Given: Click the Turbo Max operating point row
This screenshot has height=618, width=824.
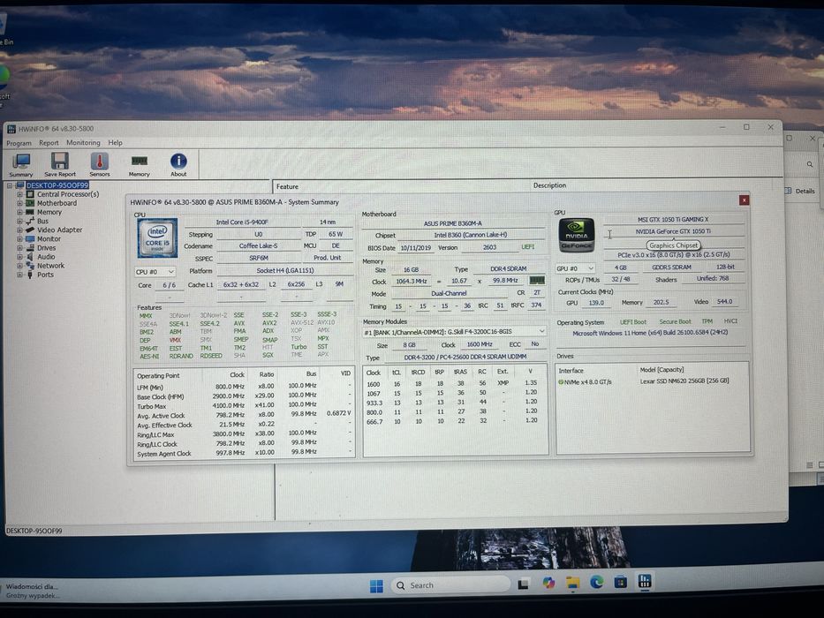Looking at the screenshot, I should point(243,406).
